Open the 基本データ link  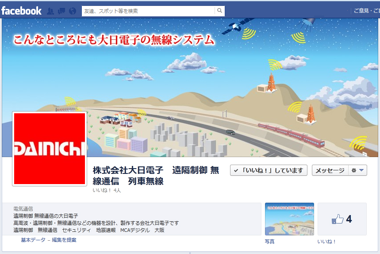pyautogui.click(x=33, y=240)
